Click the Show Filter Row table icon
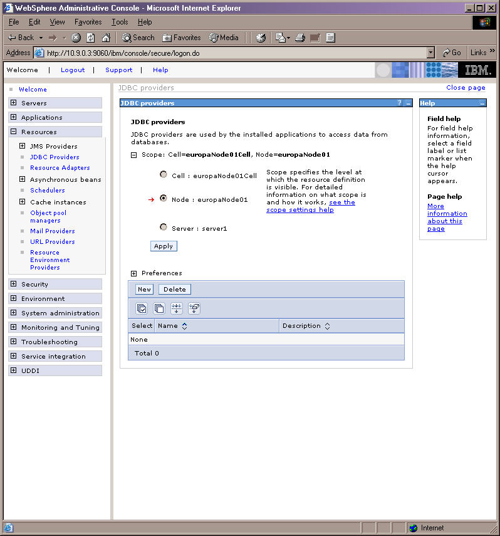The width and height of the screenshot is (500, 536). 176,308
